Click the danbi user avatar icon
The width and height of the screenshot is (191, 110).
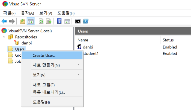pyautogui.click(x=79, y=47)
